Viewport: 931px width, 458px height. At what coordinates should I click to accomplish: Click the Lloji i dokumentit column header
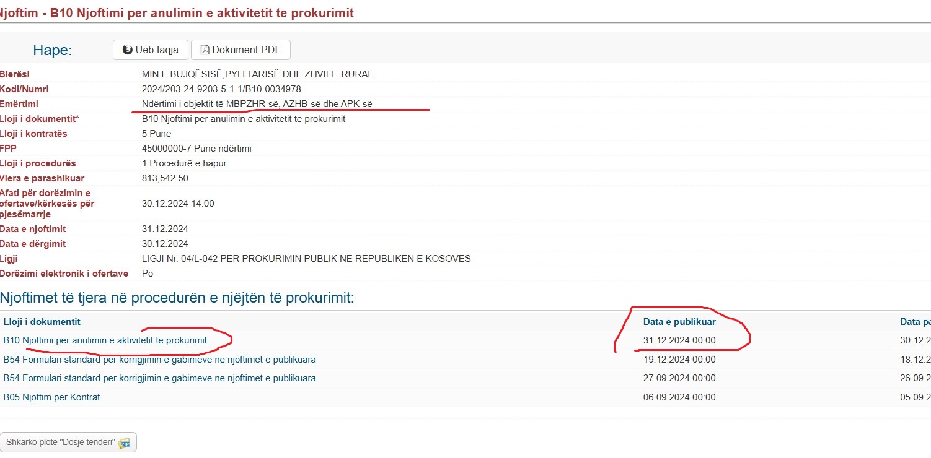[x=42, y=322]
